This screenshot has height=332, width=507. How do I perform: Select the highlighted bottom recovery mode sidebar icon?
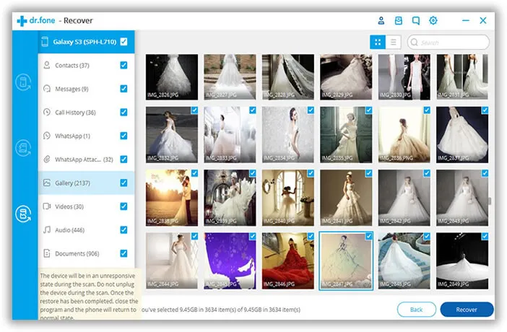23,214
